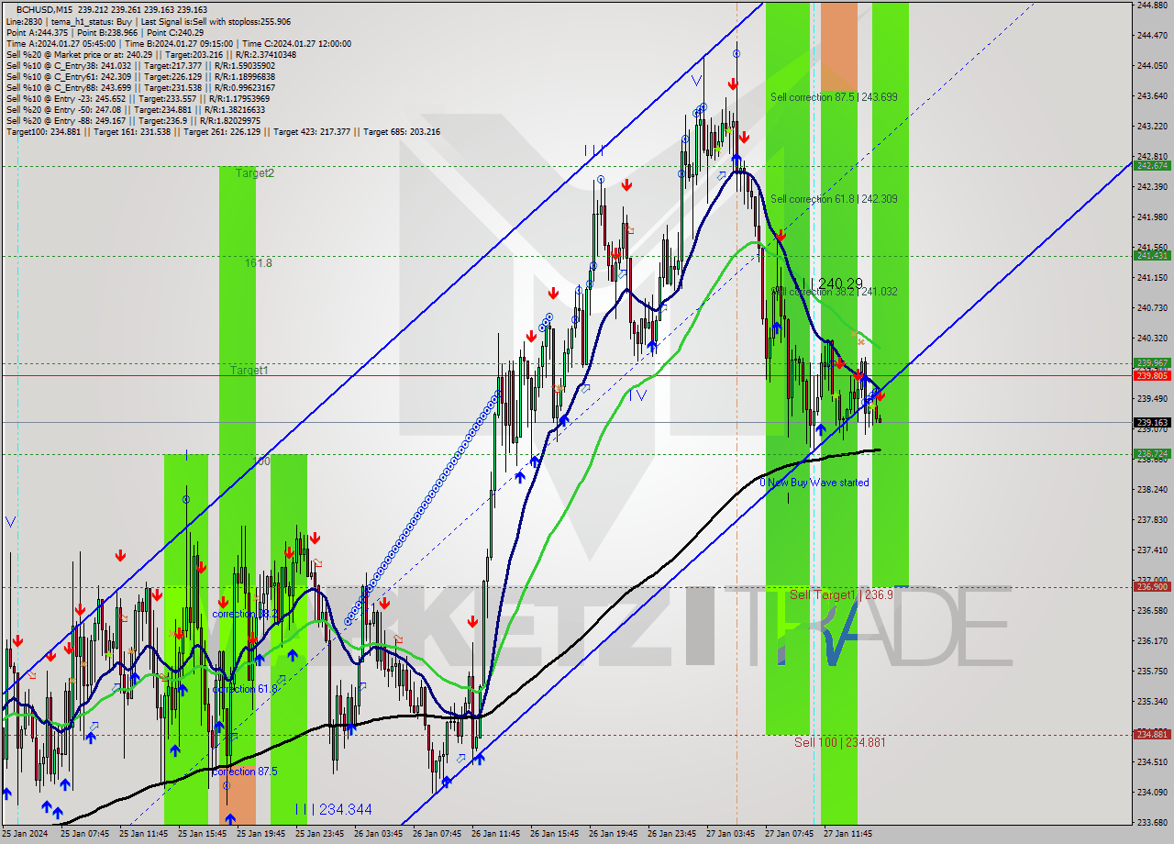Screen dimensions: 1174x844
Task: Select the '161.8' Fibonacci level label
Action: point(259,262)
